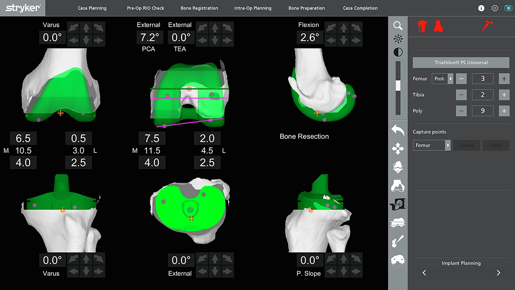
Task: Click the teal camera icon in header
Action: [508, 8]
